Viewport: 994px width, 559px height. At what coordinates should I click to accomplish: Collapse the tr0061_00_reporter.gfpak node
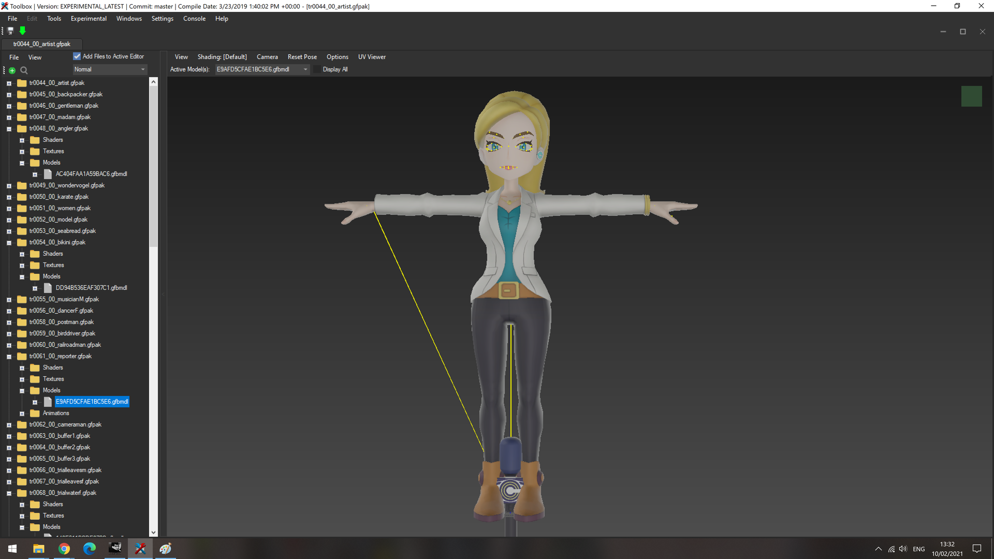(x=9, y=357)
